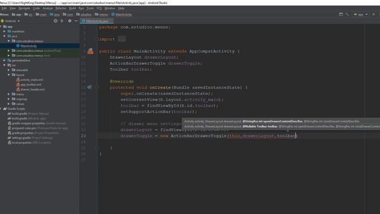Click the override gutter icon beside onCreate
Image resolution: width=380 pixels, height=214 pixels.
coord(89,87)
